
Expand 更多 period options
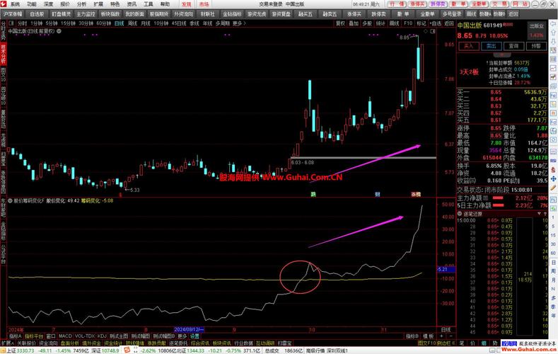[239, 23]
